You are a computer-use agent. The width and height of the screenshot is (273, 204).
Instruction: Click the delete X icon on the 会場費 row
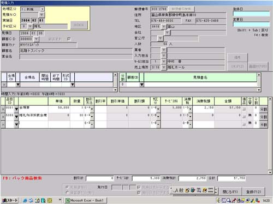coord(3,109)
